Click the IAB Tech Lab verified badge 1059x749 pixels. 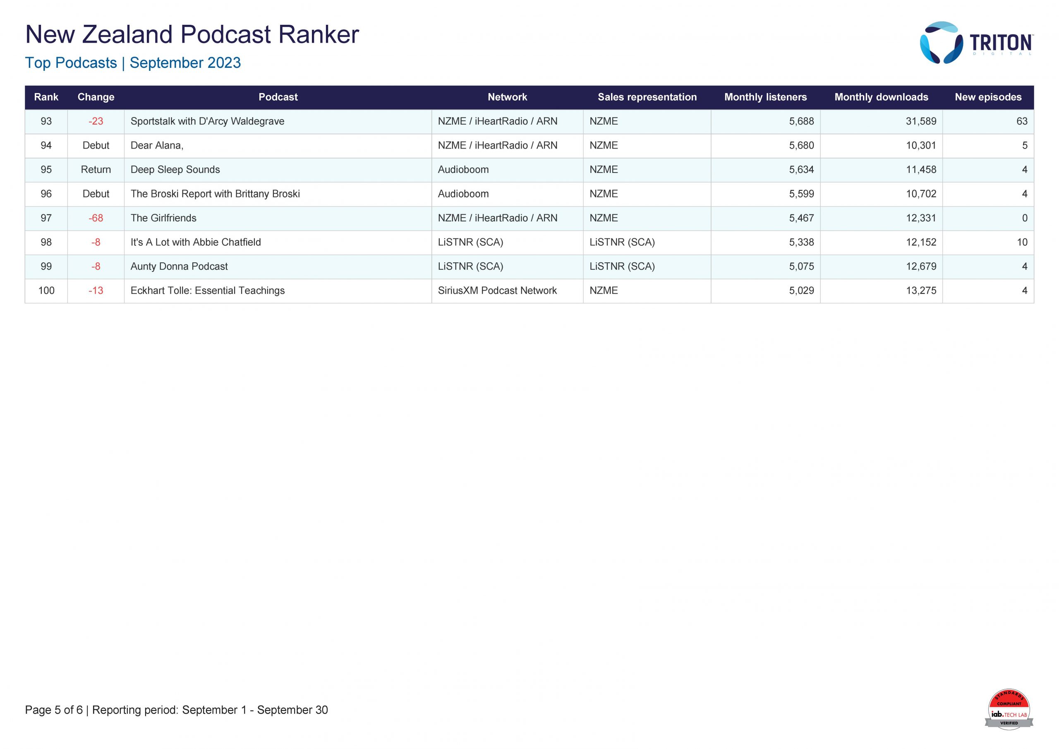pyautogui.click(x=1009, y=709)
